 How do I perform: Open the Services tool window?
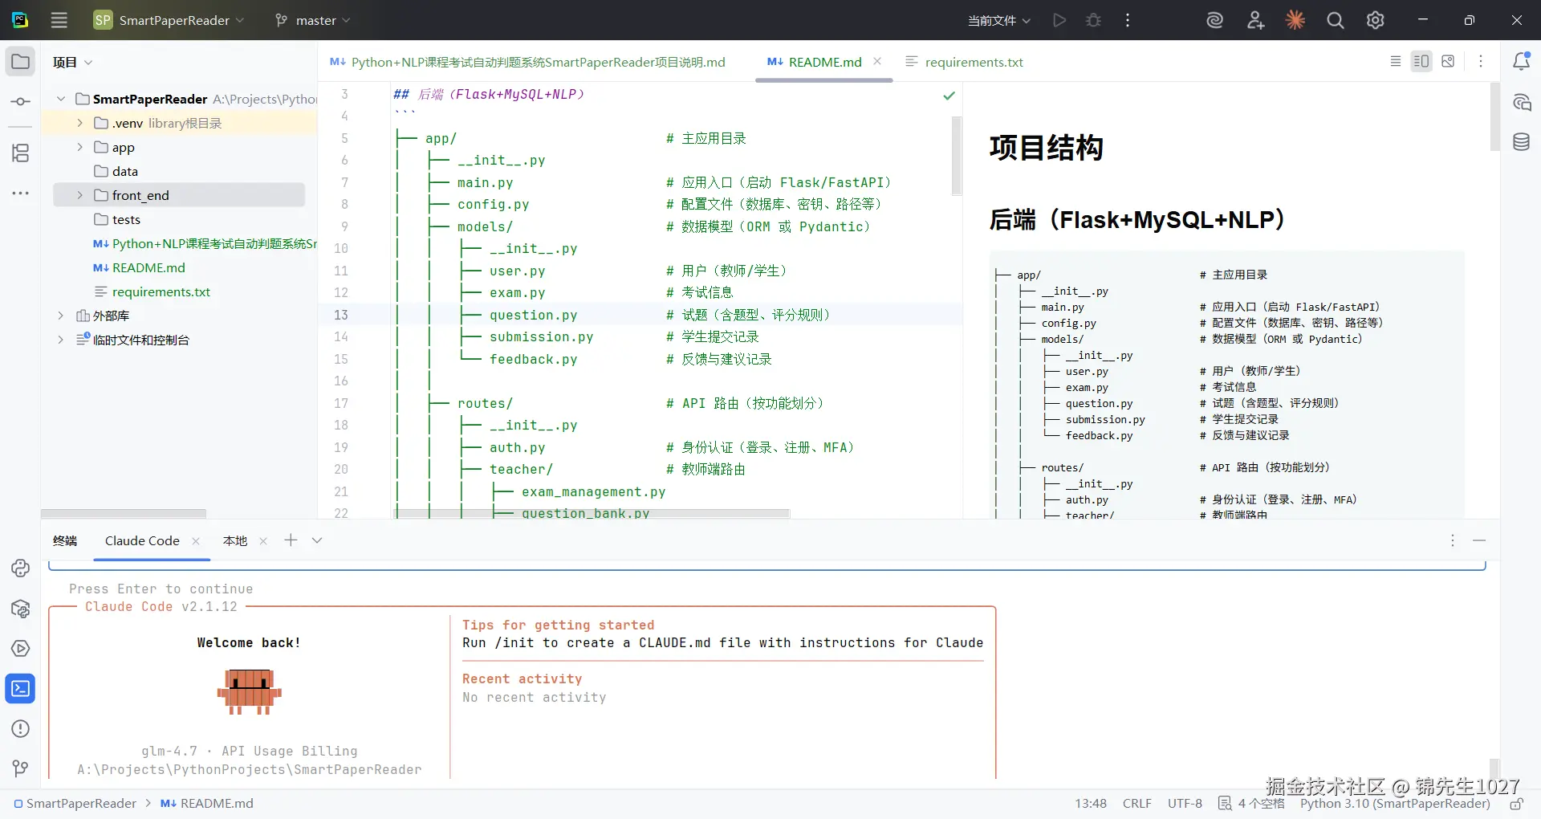coord(20,648)
